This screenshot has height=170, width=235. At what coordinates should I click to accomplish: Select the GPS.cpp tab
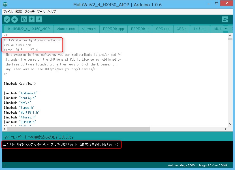[163, 29]
